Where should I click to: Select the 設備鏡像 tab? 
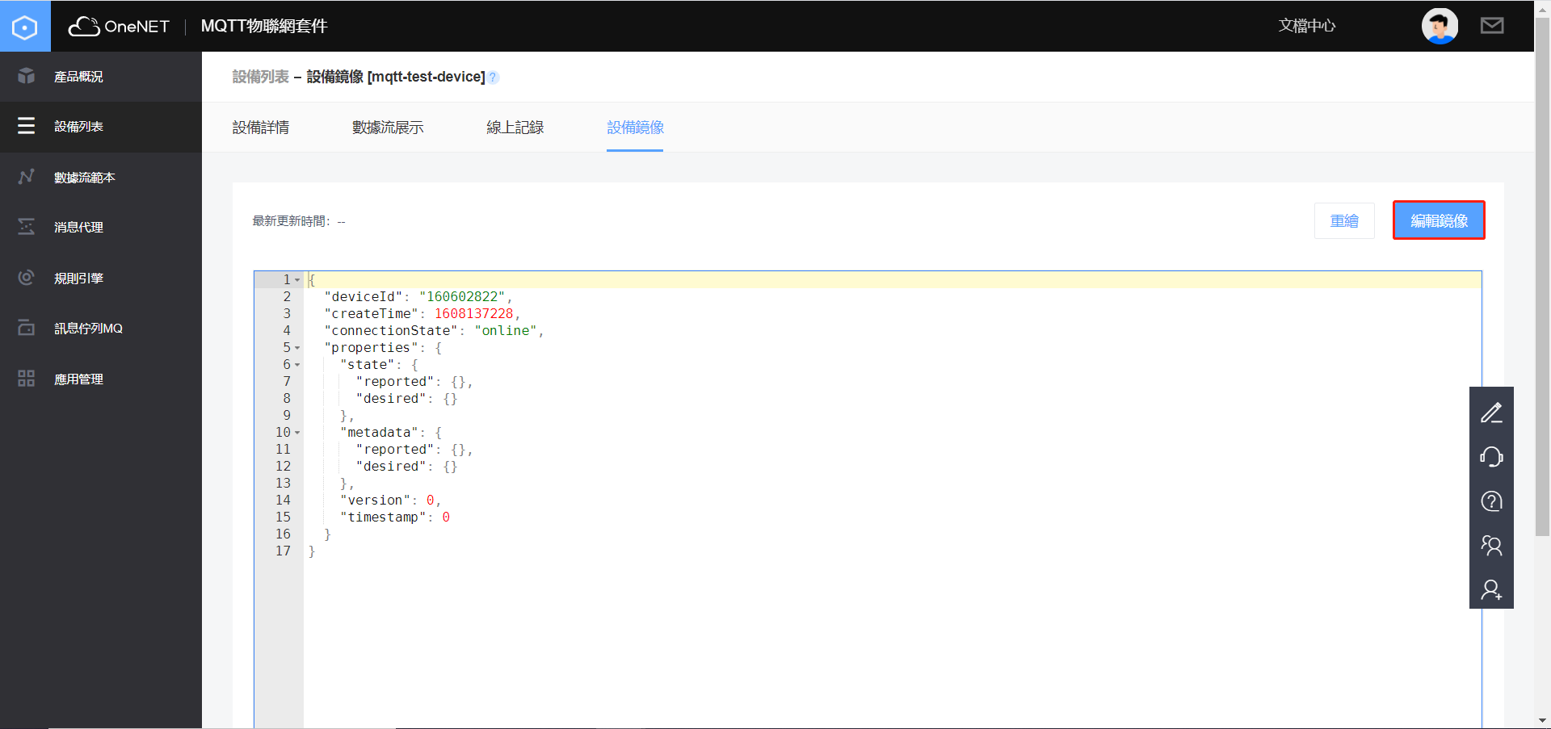635,128
